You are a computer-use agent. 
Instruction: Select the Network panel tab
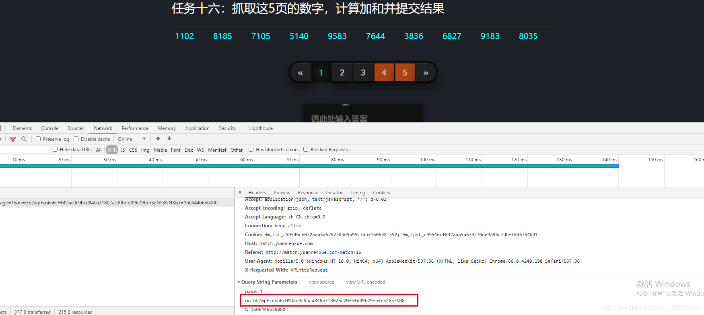click(103, 128)
